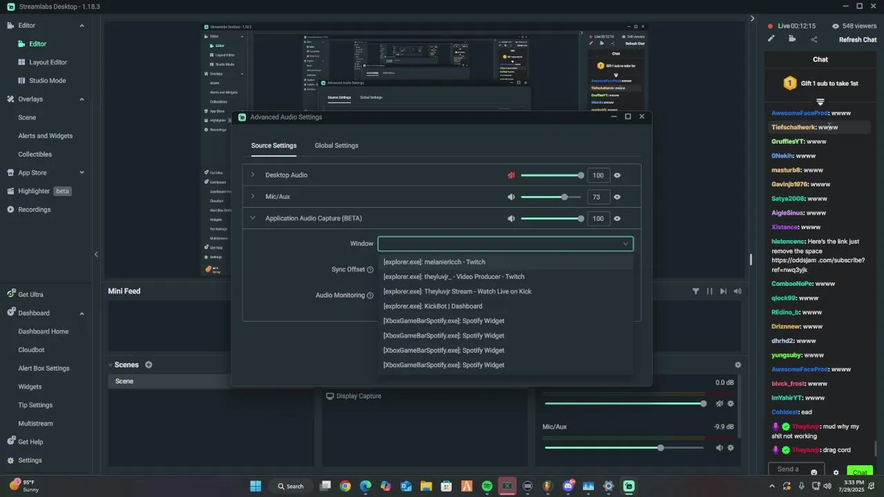Expand Mic/Aux advanced settings row

(x=253, y=197)
